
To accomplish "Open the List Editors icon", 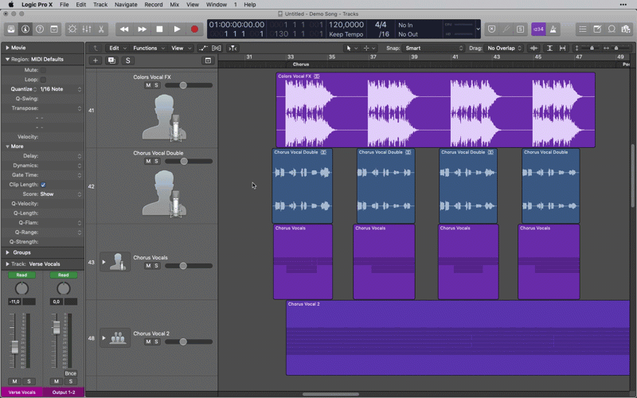I will tap(583, 29).
